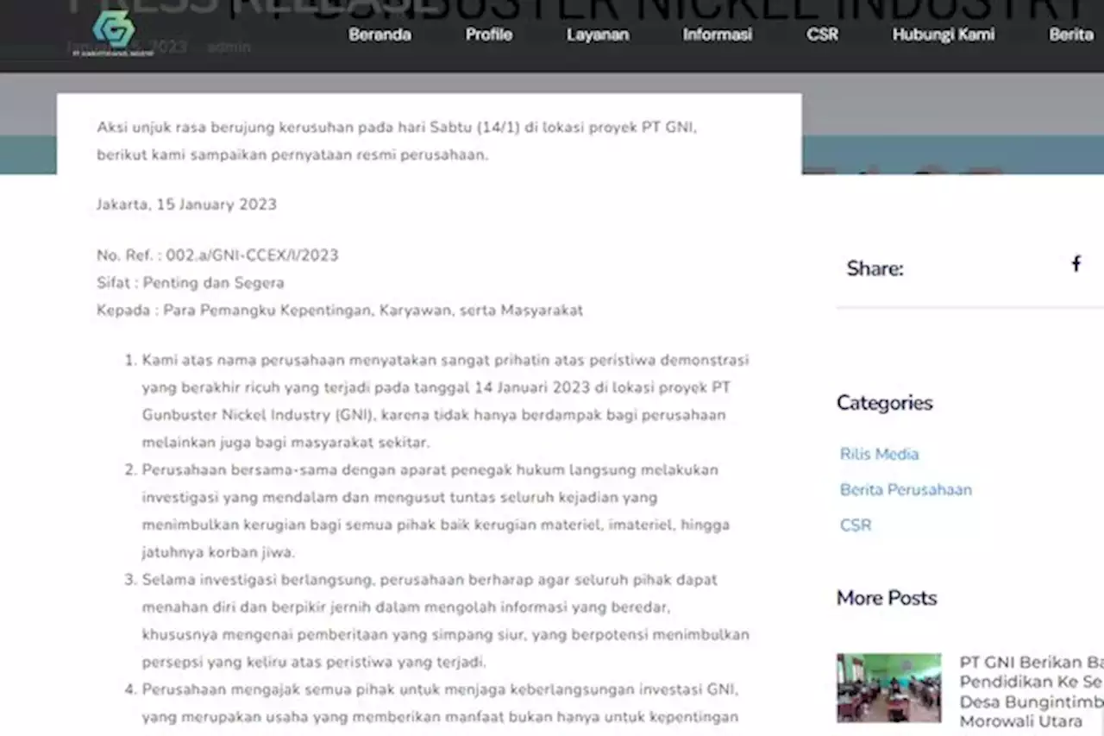Open the Hubungi Kami menu item

coord(944,35)
